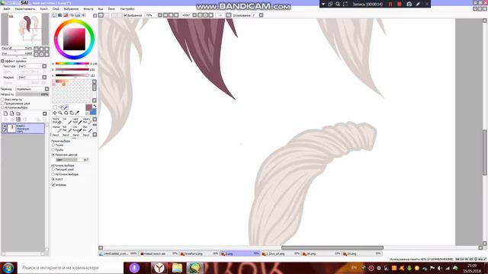Screen dimensions: 488x274
Task: Open the 'Настройки' menu
Action: 127,9
